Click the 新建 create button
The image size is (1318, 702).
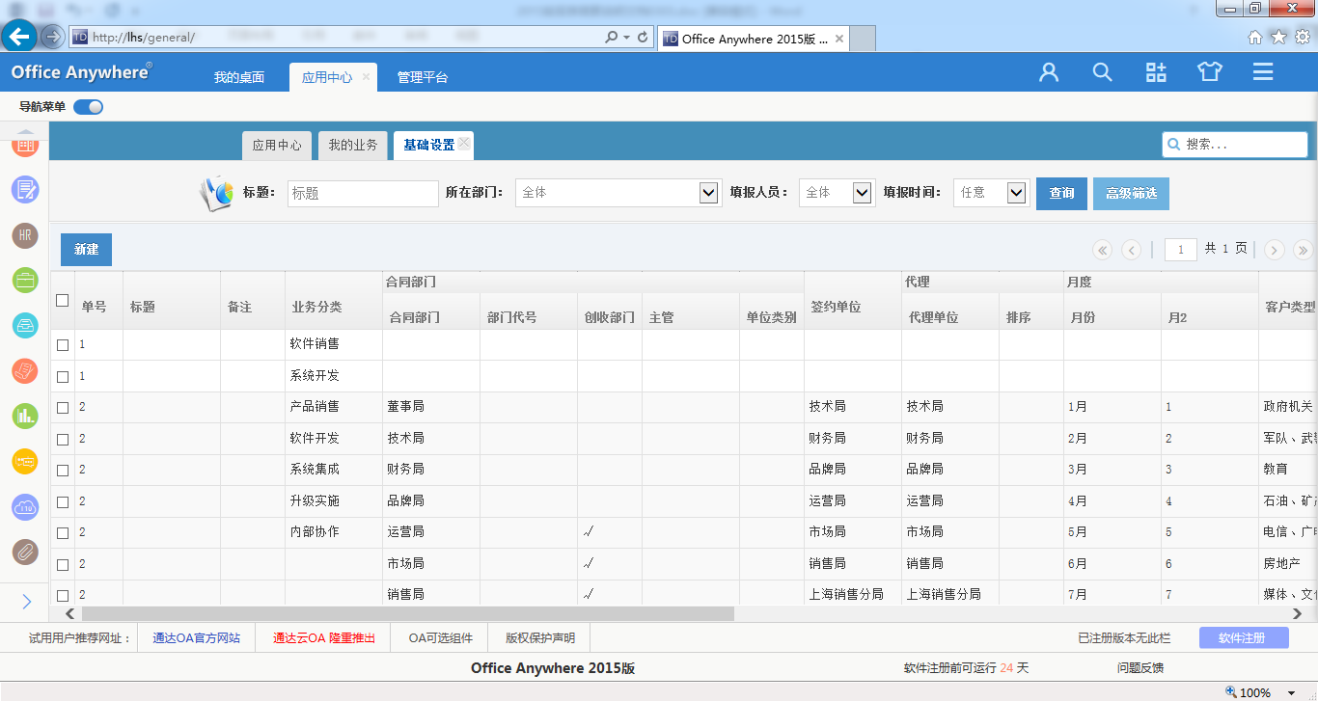(x=85, y=249)
